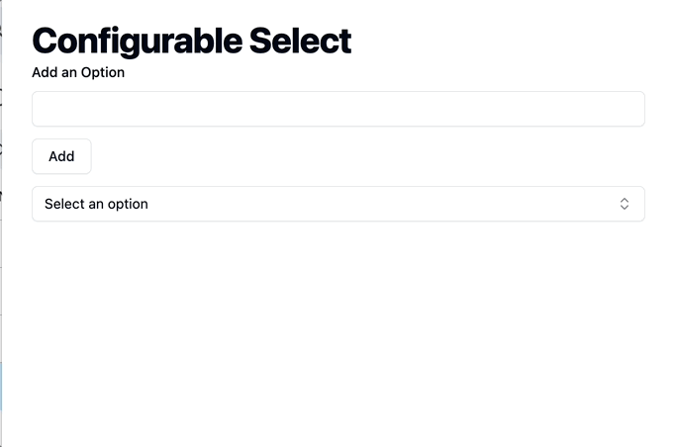Screen dimensions: 675x447
Task: Click the 'Add an Option' label
Action: point(78,72)
